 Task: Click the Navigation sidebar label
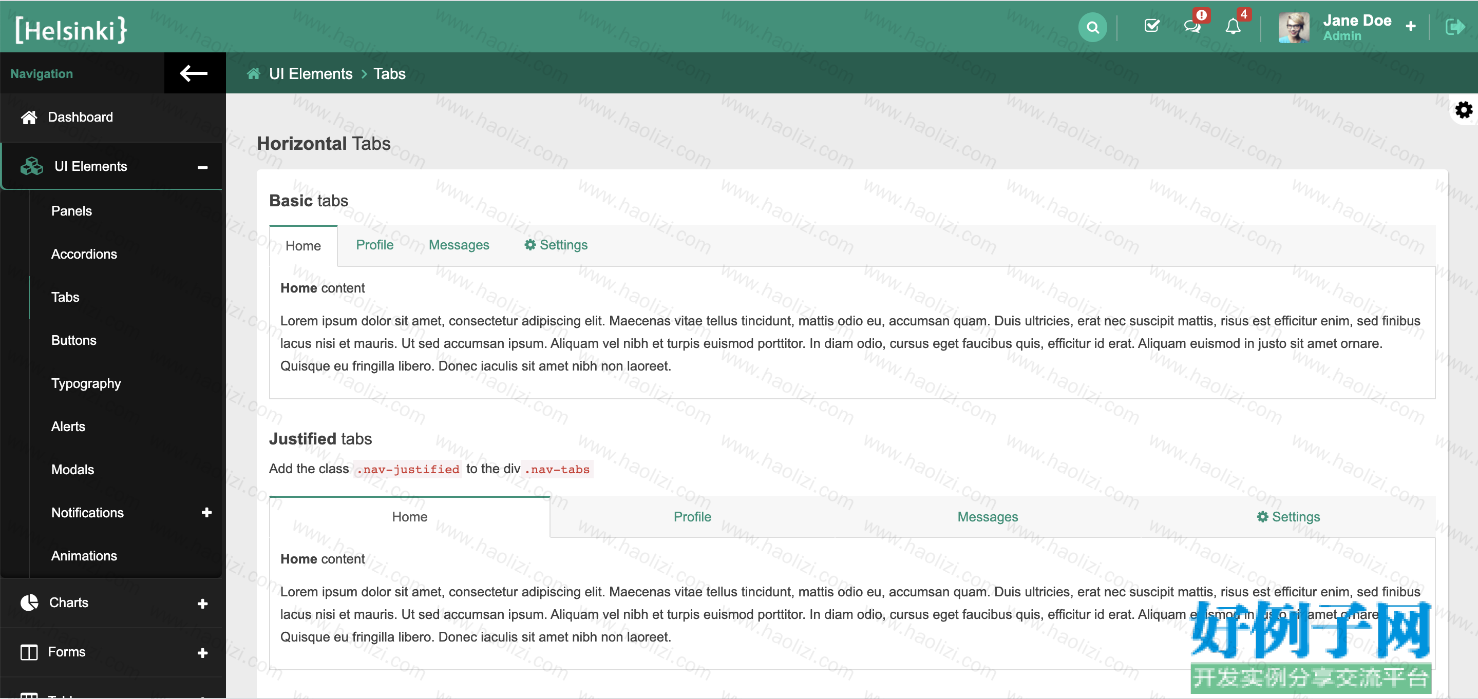(41, 73)
